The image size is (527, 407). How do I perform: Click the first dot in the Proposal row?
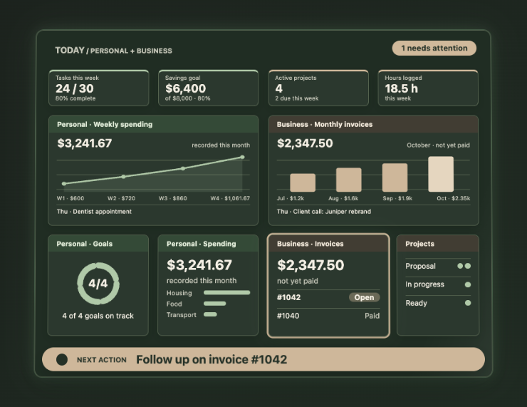(x=460, y=266)
